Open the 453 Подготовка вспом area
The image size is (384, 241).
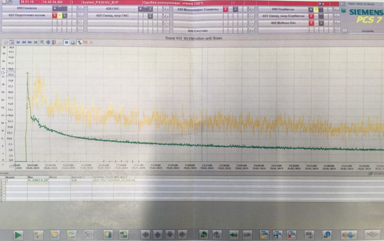[27, 15]
